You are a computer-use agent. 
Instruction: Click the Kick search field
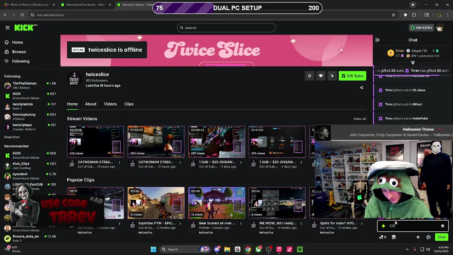(226, 28)
